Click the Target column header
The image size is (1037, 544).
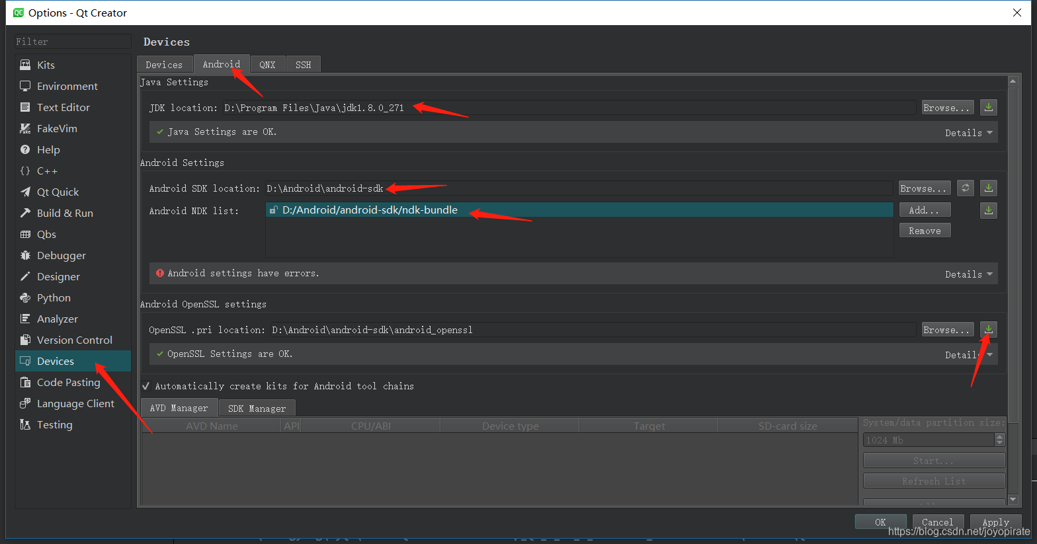tap(649, 426)
